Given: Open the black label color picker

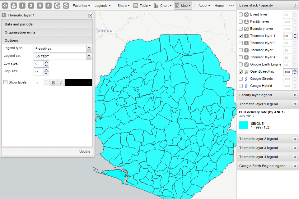Looking at the screenshot, I should 78,83.
